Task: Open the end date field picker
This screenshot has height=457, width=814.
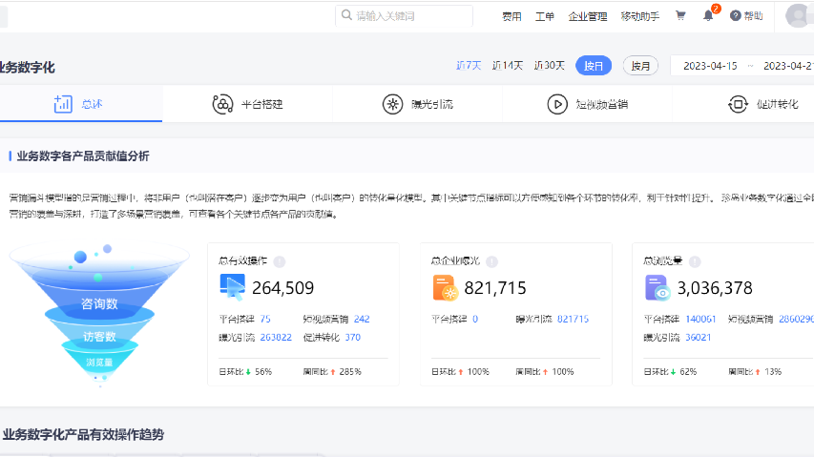Action: pos(787,66)
